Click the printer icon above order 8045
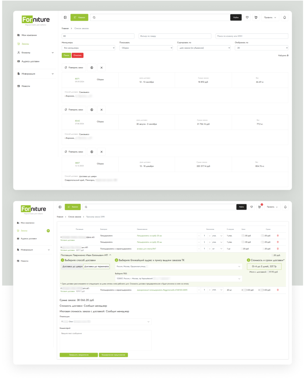 [x=91, y=109]
